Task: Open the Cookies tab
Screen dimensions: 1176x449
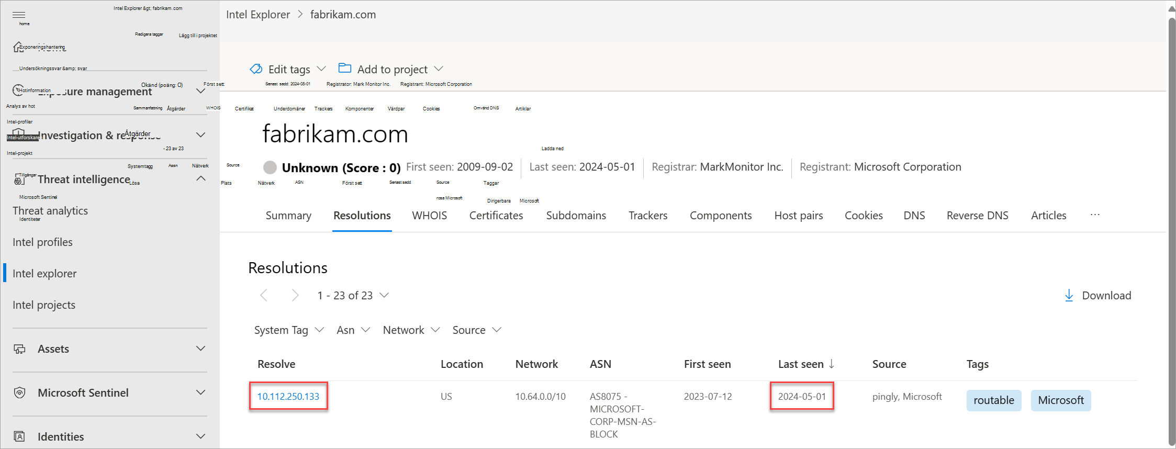Action: (x=864, y=216)
